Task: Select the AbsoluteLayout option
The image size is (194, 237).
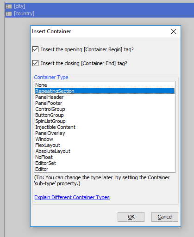Action: click(x=105, y=151)
